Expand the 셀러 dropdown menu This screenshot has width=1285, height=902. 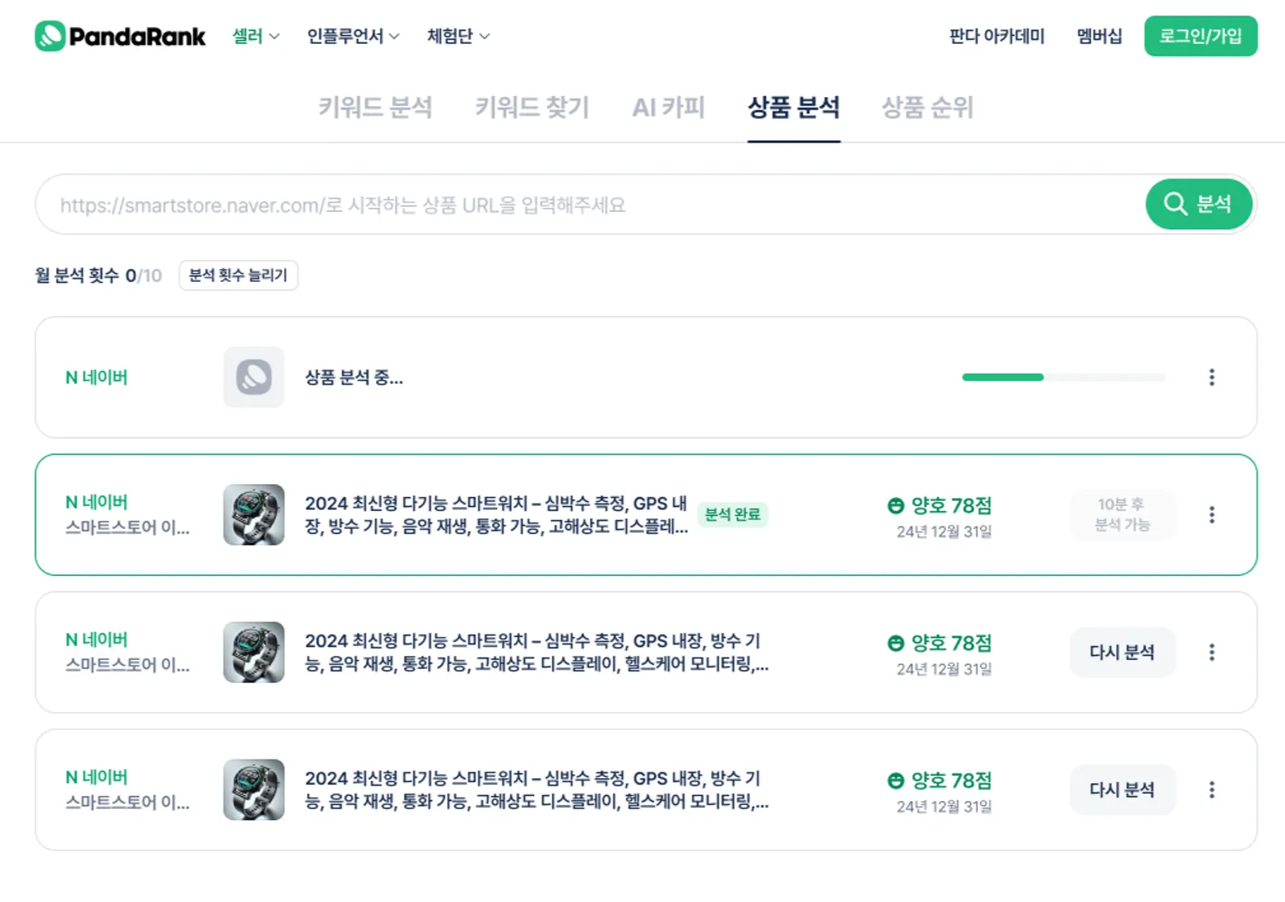click(255, 36)
